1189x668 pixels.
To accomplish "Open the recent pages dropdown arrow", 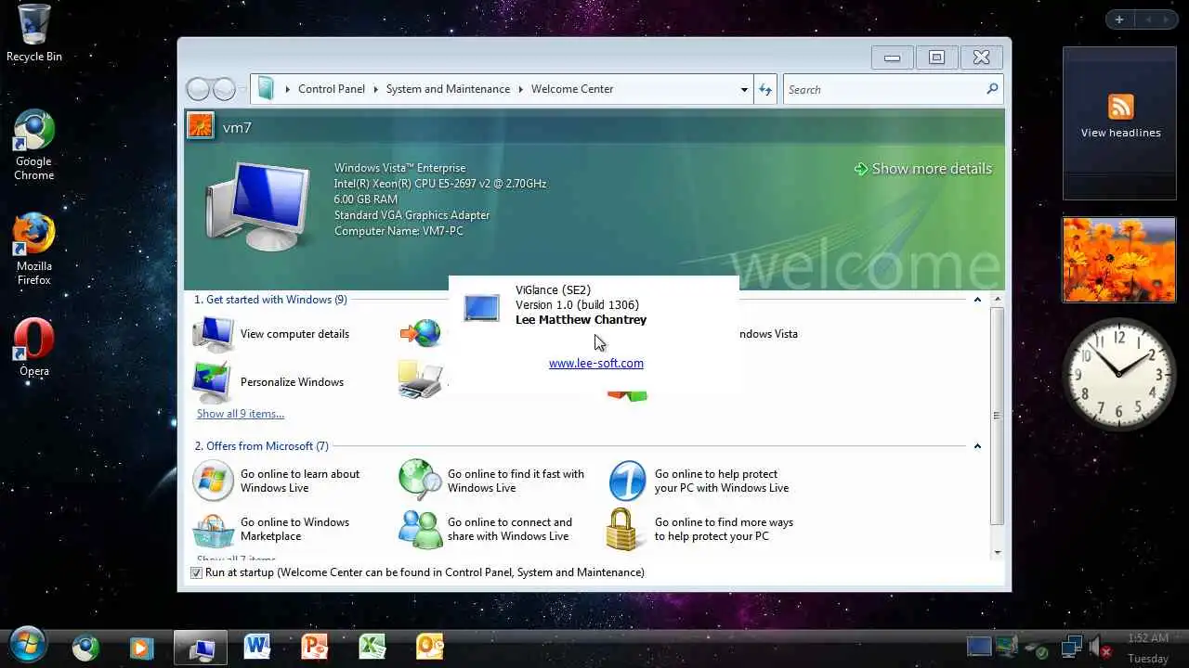I will pyautogui.click(x=242, y=90).
